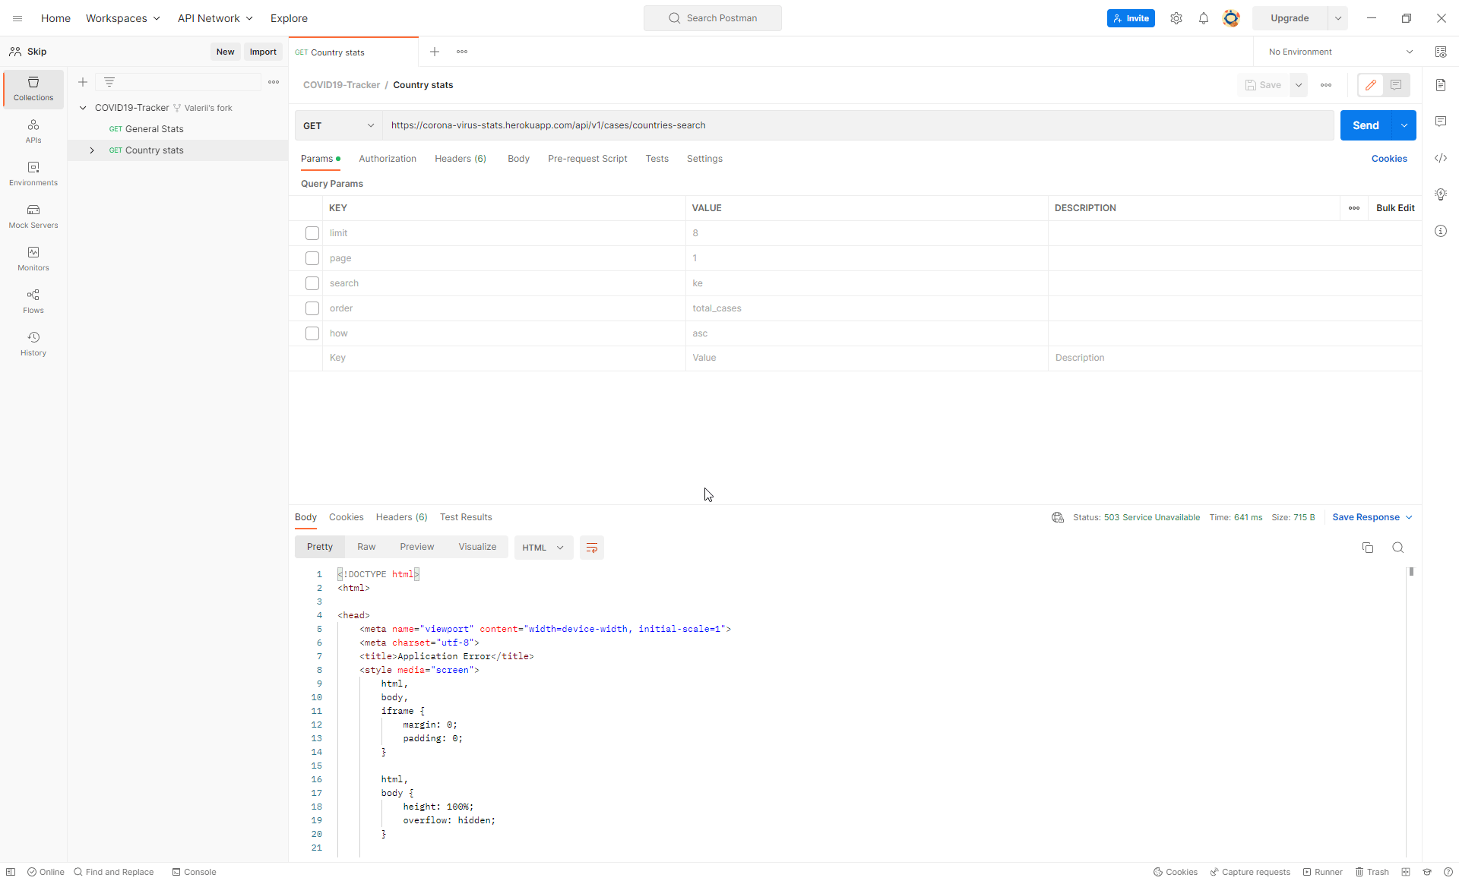Open the Mock Servers panel
This screenshot has height=881, width=1459.
[33, 216]
